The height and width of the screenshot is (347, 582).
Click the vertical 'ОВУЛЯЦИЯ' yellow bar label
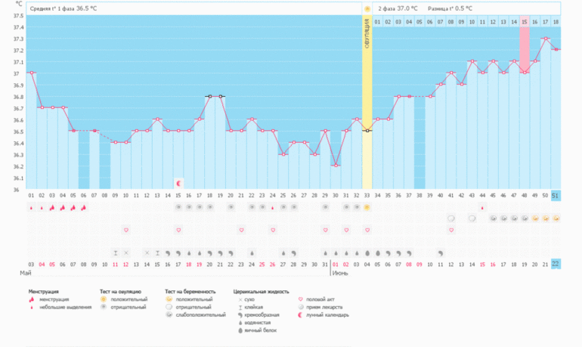click(x=367, y=34)
